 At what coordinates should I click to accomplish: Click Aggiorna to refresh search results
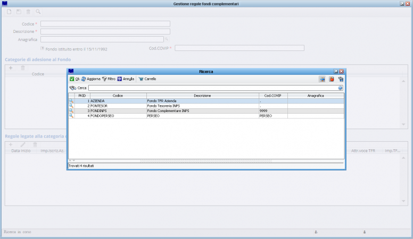pos(90,79)
